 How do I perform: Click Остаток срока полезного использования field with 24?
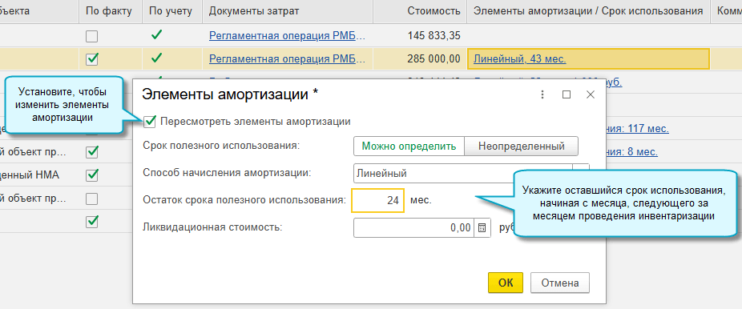coord(377,200)
